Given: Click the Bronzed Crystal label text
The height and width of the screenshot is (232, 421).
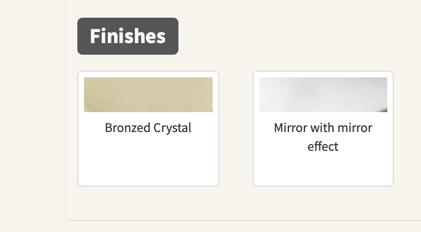Looking at the screenshot, I should tap(148, 128).
